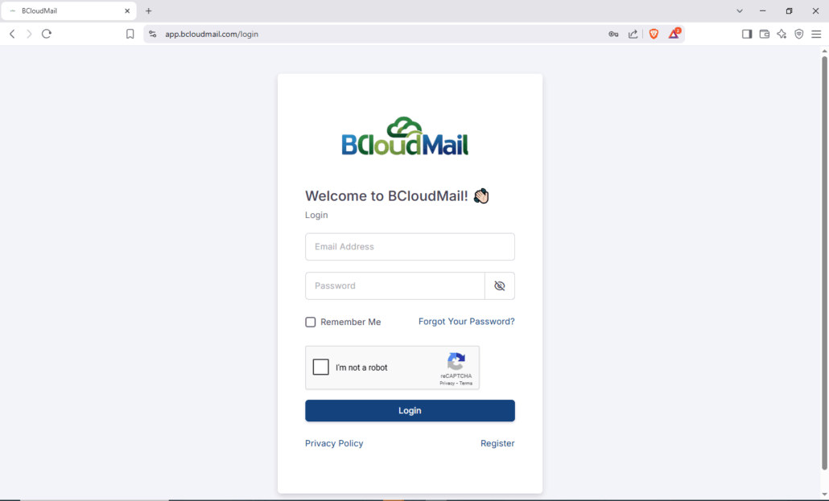
Task: Click the Brave Shields lion icon
Action: (x=654, y=34)
